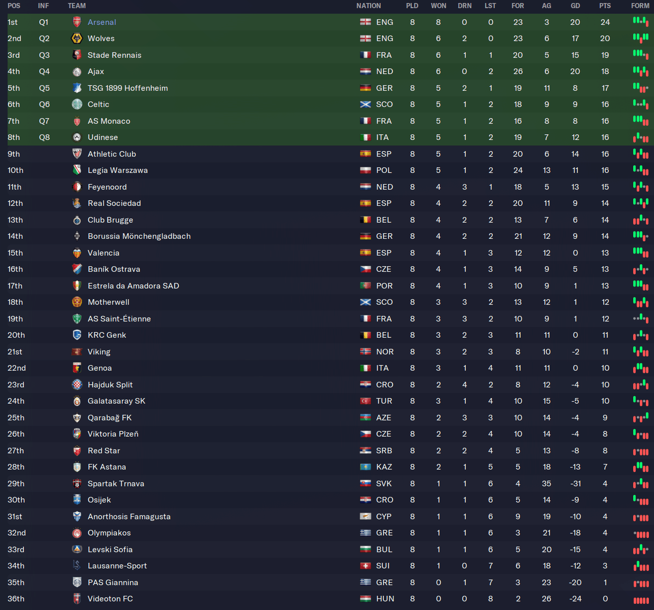Select the Olympiakos club badge

pos(77,533)
